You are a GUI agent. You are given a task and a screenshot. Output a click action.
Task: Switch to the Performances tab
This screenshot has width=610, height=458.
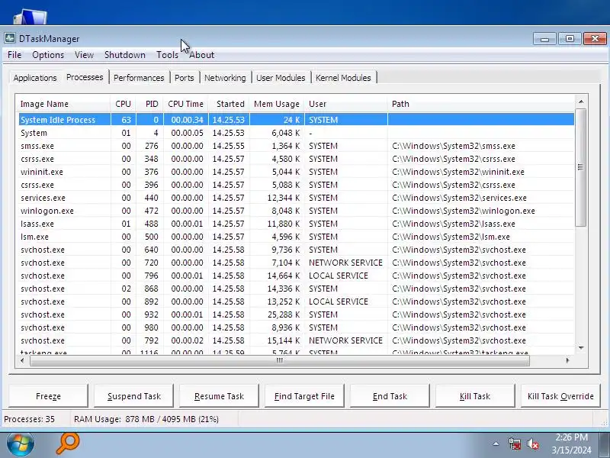(139, 78)
